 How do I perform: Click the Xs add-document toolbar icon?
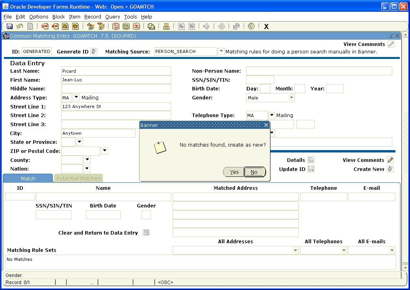pyautogui.click(x=192, y=26)
